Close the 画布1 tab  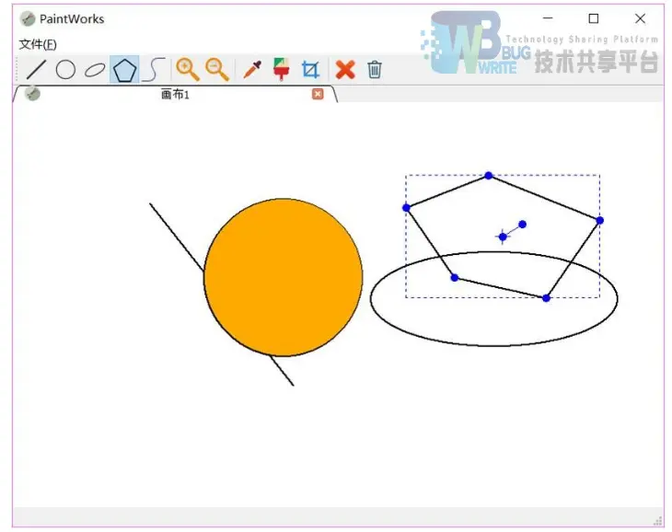(318, 94)
